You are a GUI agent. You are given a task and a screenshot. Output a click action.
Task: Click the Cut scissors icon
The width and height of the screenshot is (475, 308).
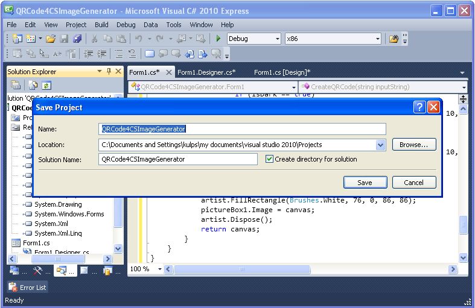coord(95,39)
